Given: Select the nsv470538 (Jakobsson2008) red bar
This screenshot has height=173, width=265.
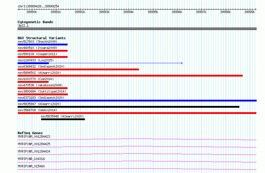Looking at the screenshot, I should click(x=43, y=88).
